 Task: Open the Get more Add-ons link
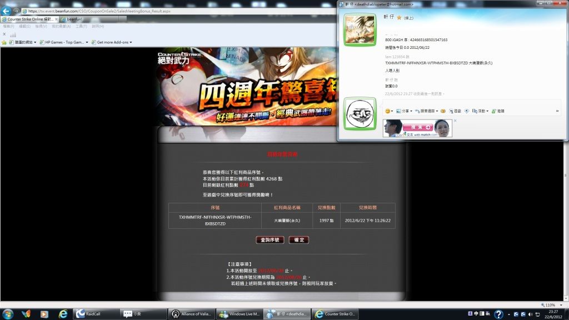click(110, 42)
